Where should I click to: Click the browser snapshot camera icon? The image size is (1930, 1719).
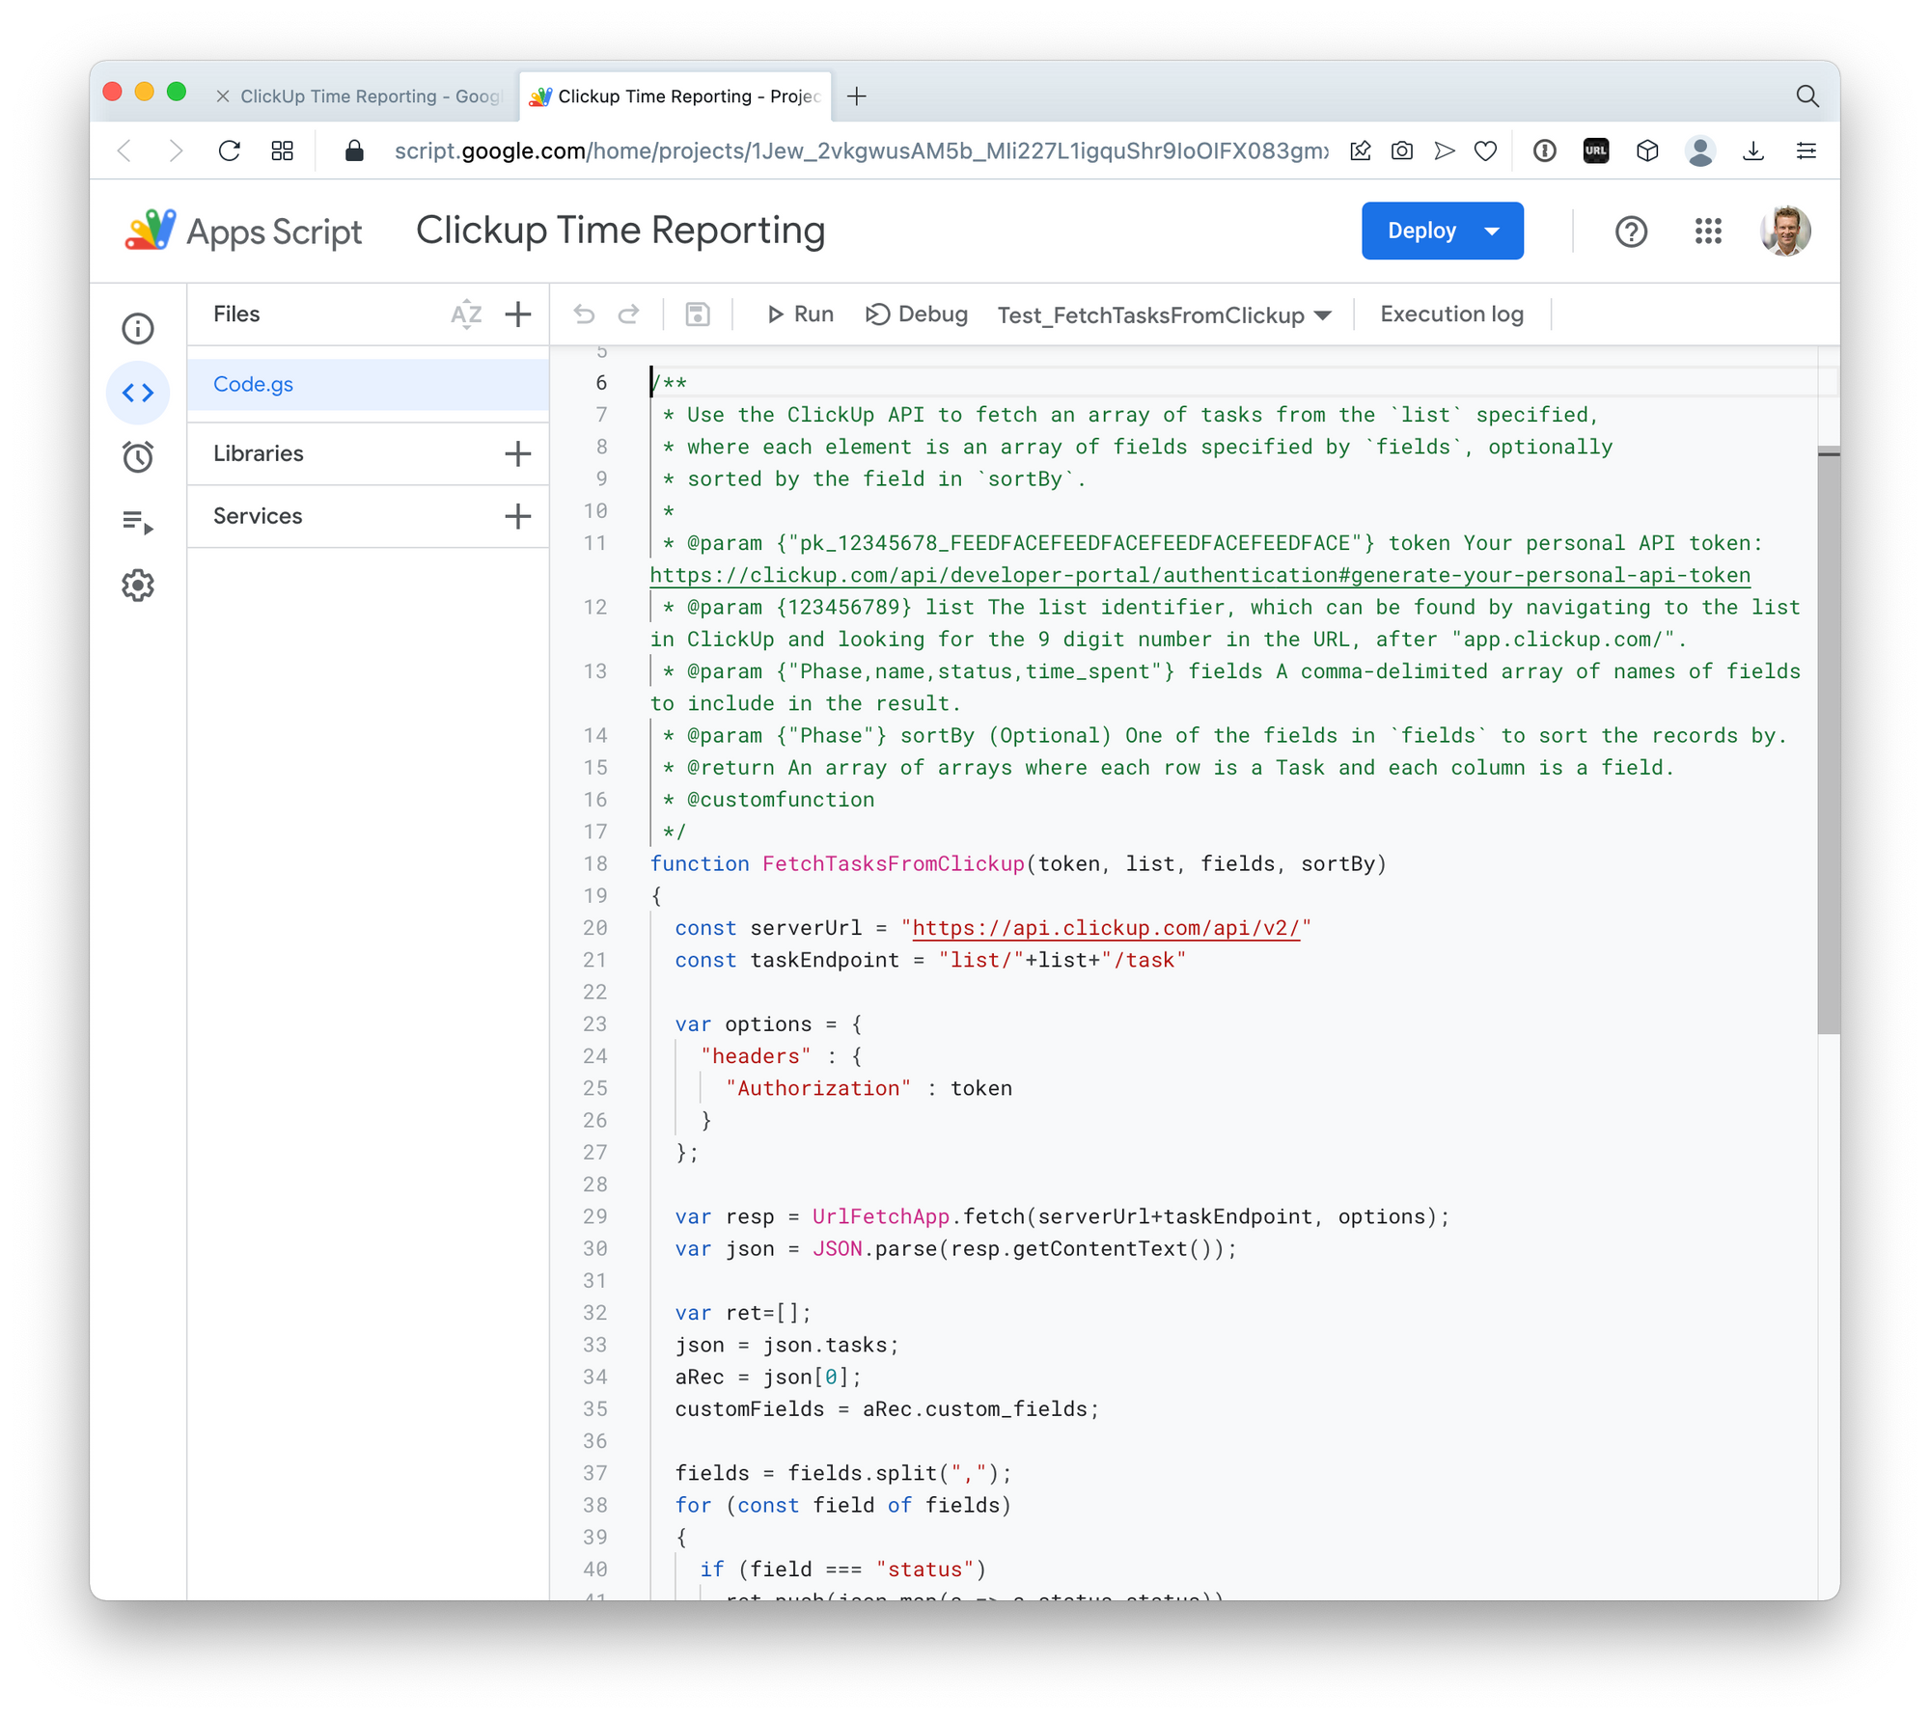1402,151
